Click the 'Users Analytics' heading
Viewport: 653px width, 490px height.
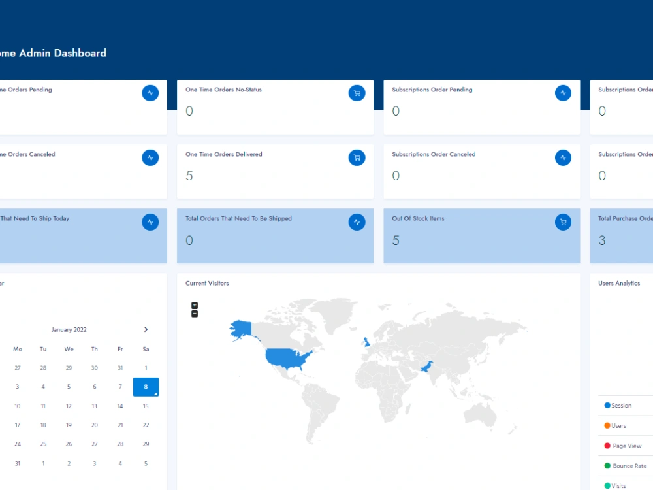pos(619,283)
